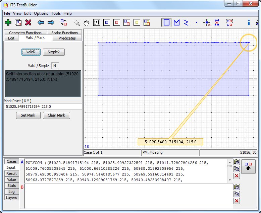The image size is (261, 213).
Task: Zoom to 1:1 view
Action: tap(97, 22)
